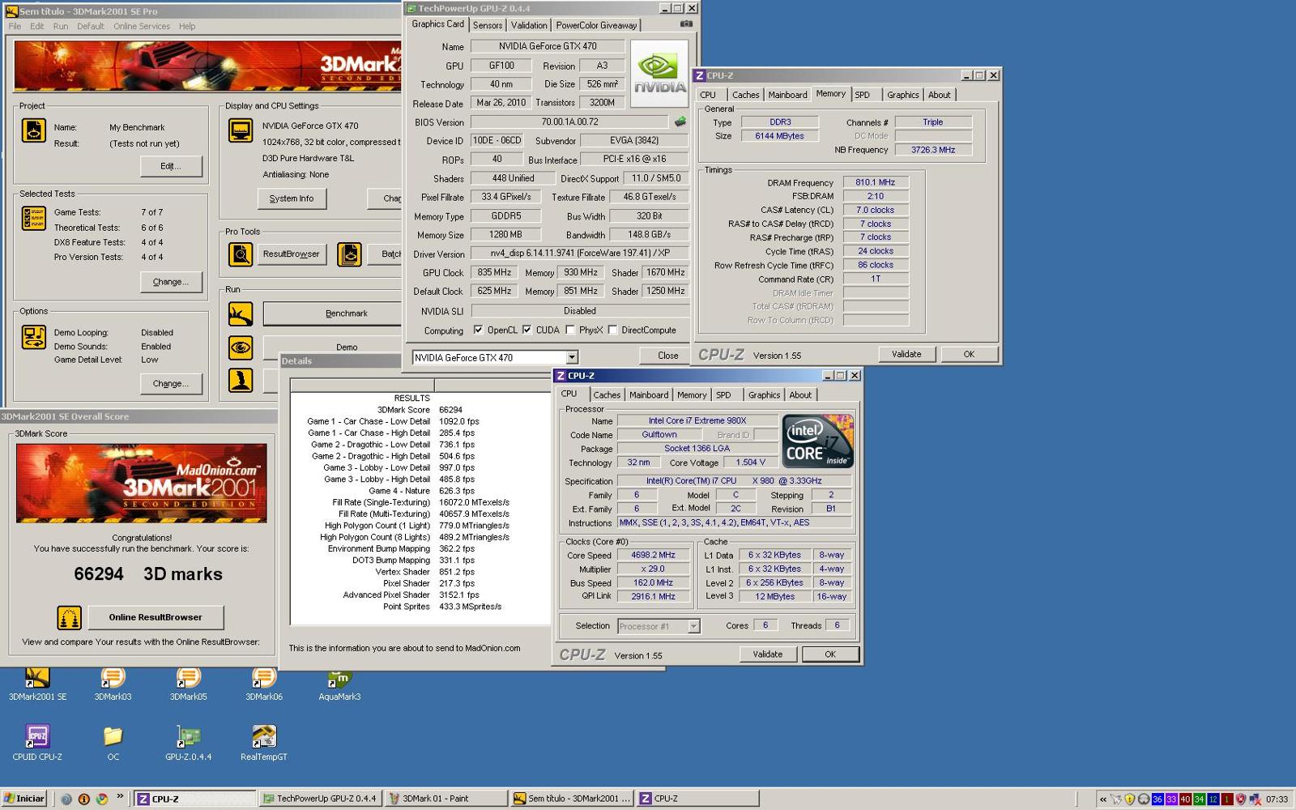Image resolution: width=1296 pixels, height=810 pixels.
Task: Click the ResultBrowser magnifier icon in Pro Tools
Action: [241, 254]
